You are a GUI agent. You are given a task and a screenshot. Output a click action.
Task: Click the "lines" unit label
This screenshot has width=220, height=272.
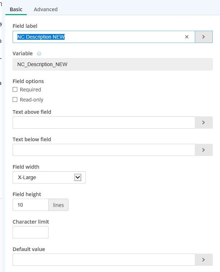pyautogui.click(x=58, y=205)
